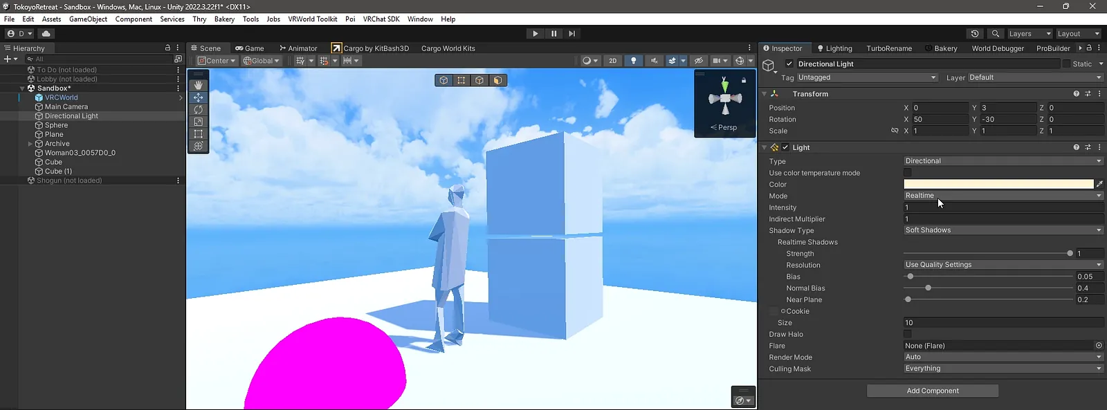This screenshot has width=1107, height=410.
Task: Enable the Draw Halo checkbox
Action: tap(908, 334)
